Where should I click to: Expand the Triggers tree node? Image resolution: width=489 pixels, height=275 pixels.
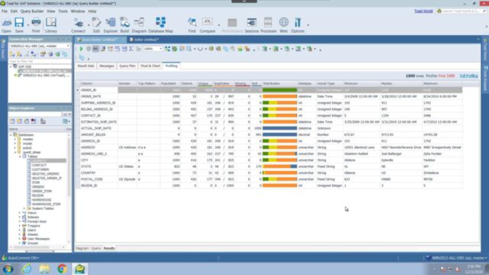point(20,226)
